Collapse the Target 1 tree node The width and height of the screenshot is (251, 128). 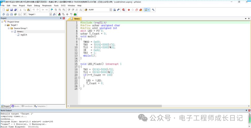click(x=5, y=25)
